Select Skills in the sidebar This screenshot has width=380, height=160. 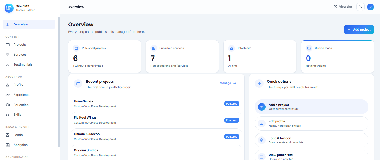pos(29,115)
